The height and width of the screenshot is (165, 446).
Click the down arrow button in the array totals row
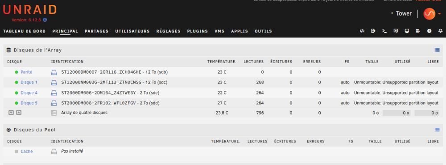(x=11, y=113)
